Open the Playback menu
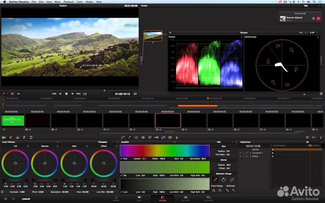Viewport: 325px width, 203px height. 68,2
